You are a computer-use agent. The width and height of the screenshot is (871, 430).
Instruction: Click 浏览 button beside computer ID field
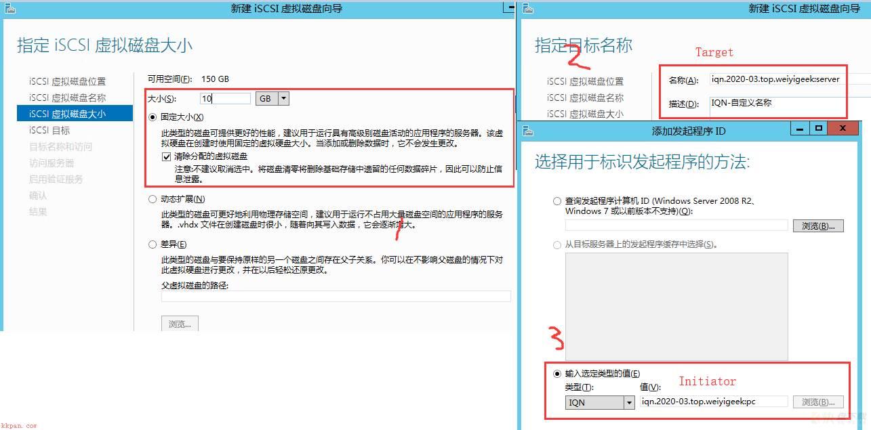click(818, 225)
